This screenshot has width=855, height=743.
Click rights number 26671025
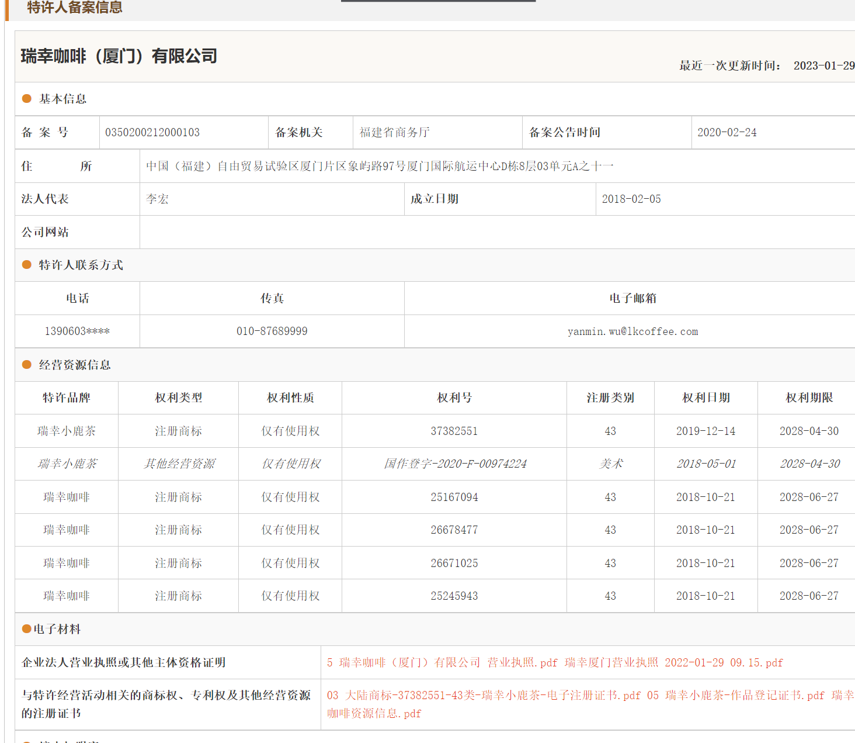(x=454, y=563)
